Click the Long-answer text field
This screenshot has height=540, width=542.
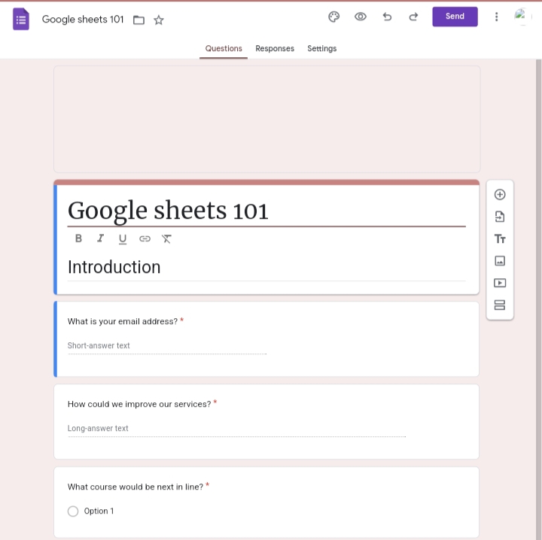[x=237, y=429]
